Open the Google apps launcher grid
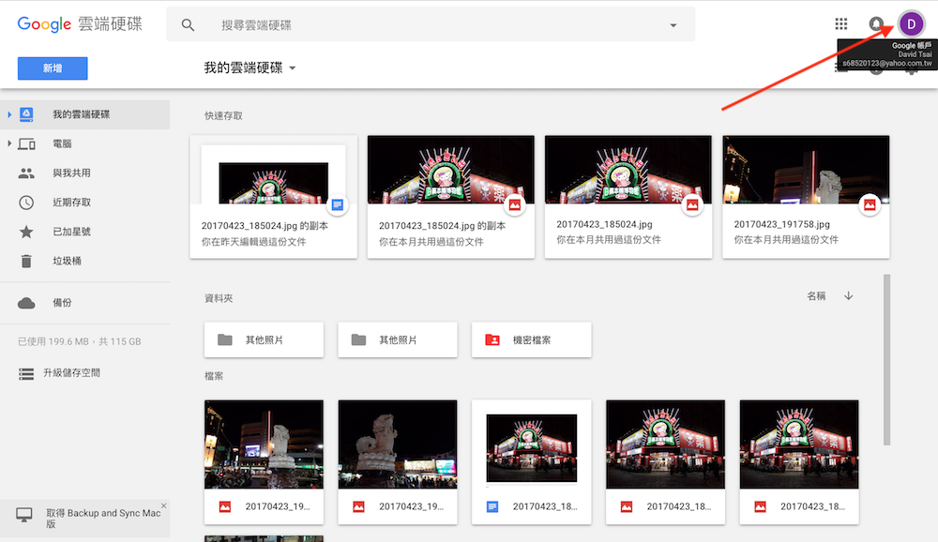Image resolution: width=938 pixels, height=542 pixels. [840, 23]
